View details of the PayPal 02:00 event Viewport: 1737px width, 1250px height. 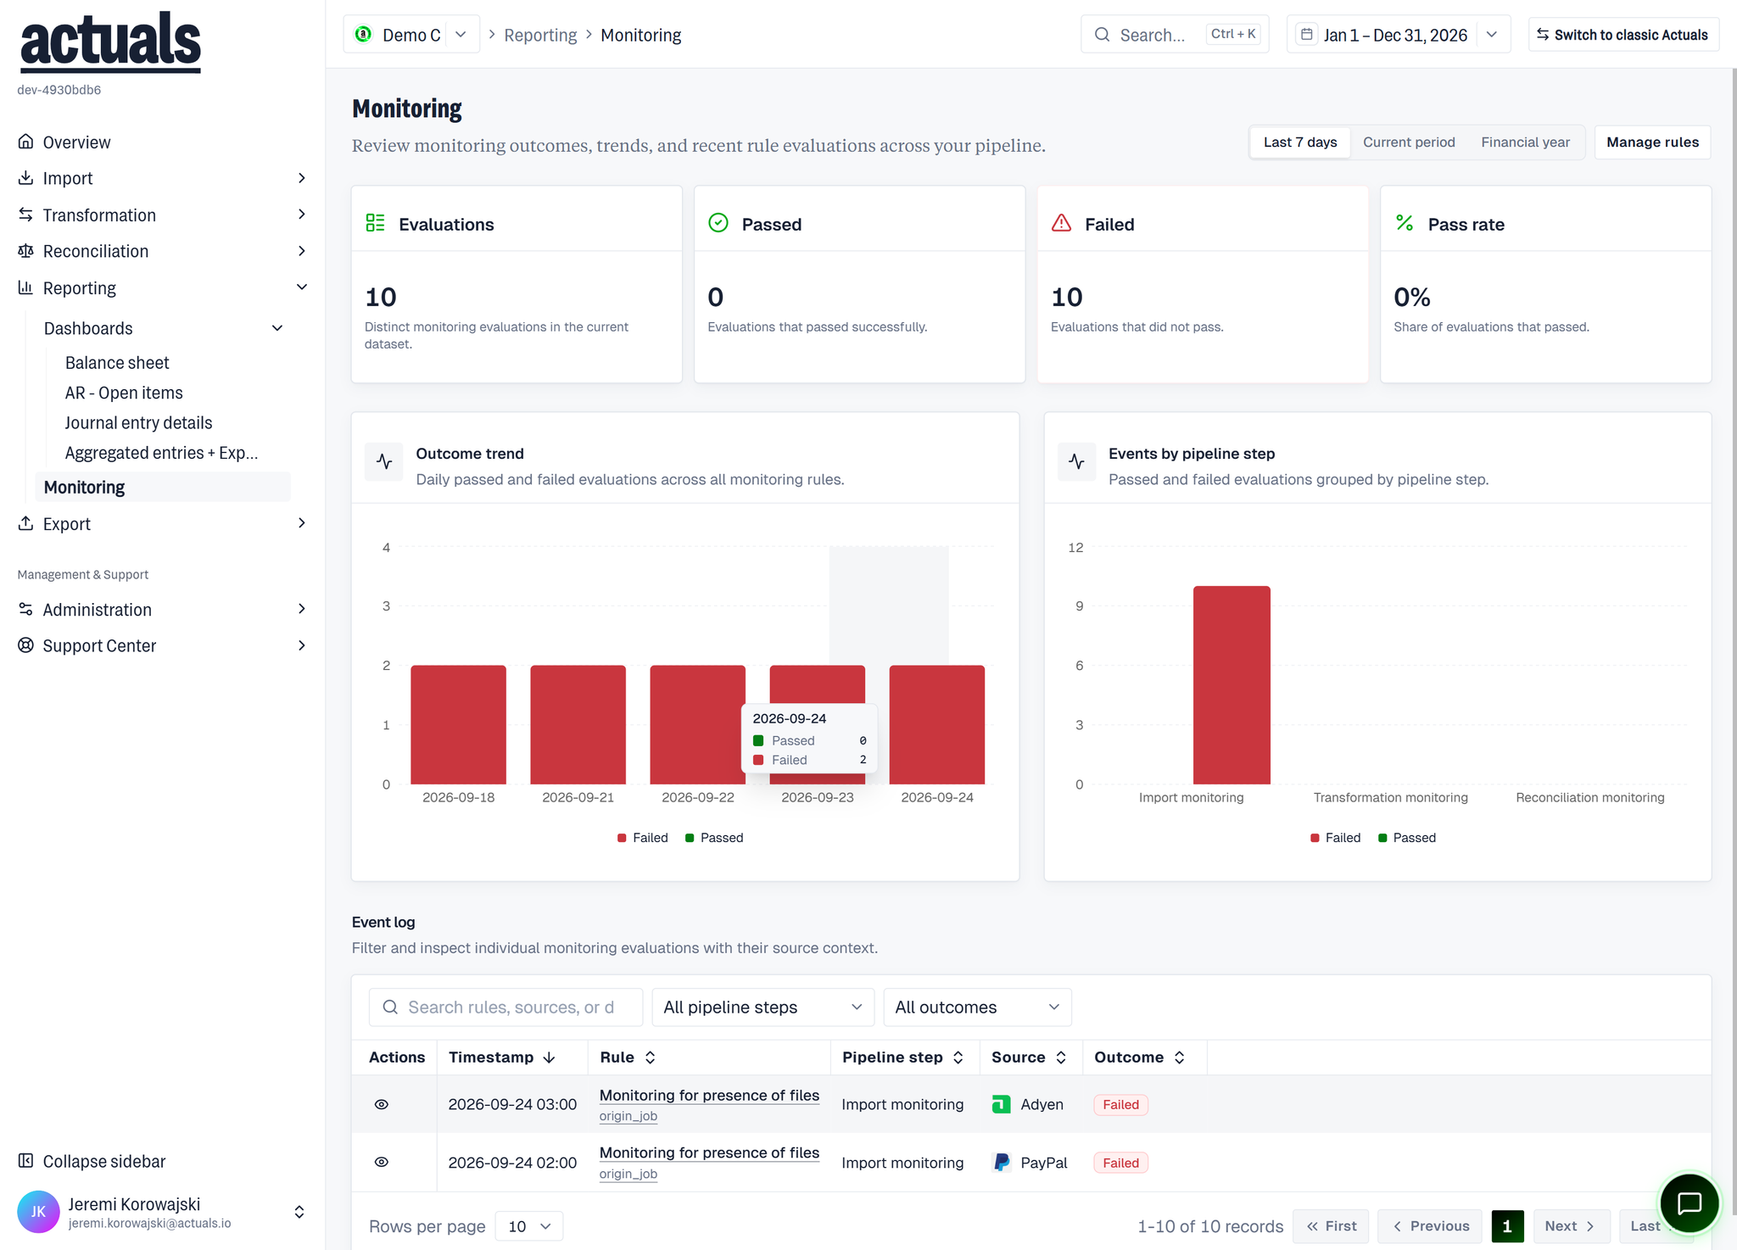pos(382,1163)
